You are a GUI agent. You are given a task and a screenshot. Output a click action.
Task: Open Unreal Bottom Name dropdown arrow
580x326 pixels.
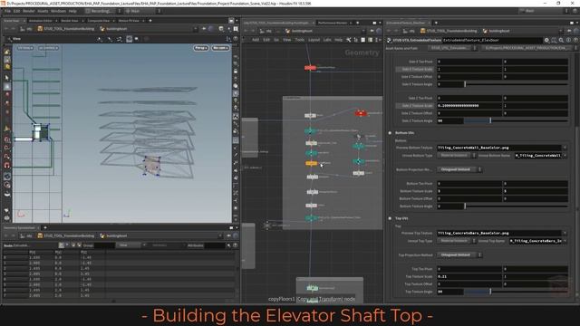pos(565,156)
